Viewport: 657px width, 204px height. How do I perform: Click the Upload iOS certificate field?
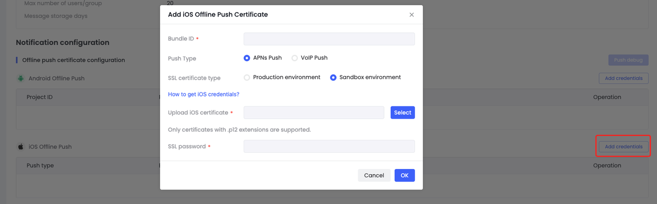point(314,113)
